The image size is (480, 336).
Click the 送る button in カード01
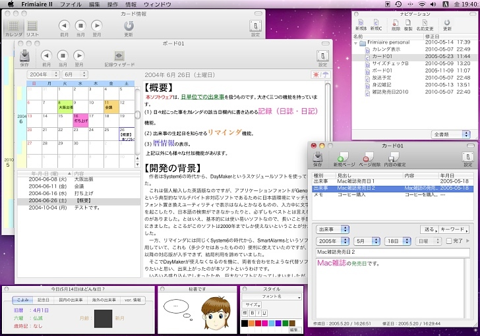429,229
